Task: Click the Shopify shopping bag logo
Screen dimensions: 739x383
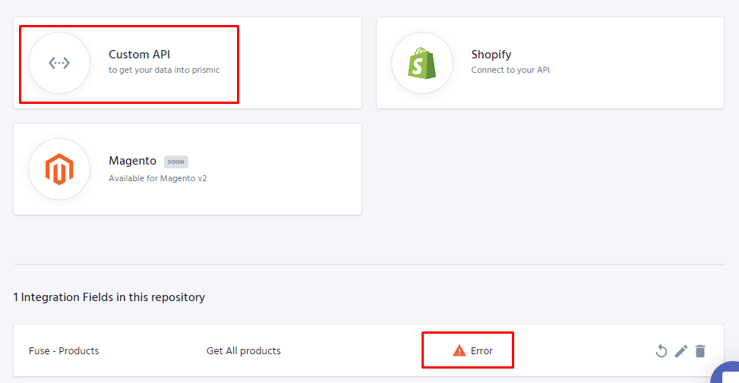Action: point(422,63)
